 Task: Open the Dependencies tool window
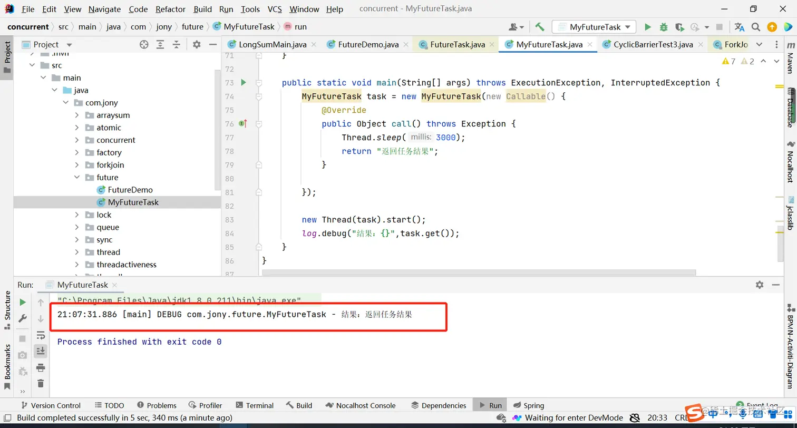click(x=439, y=405)
